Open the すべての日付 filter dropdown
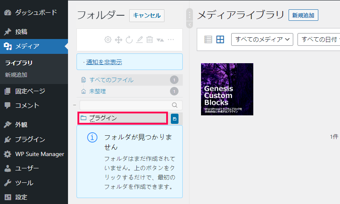340x204 pixels. tap(319, 39)
